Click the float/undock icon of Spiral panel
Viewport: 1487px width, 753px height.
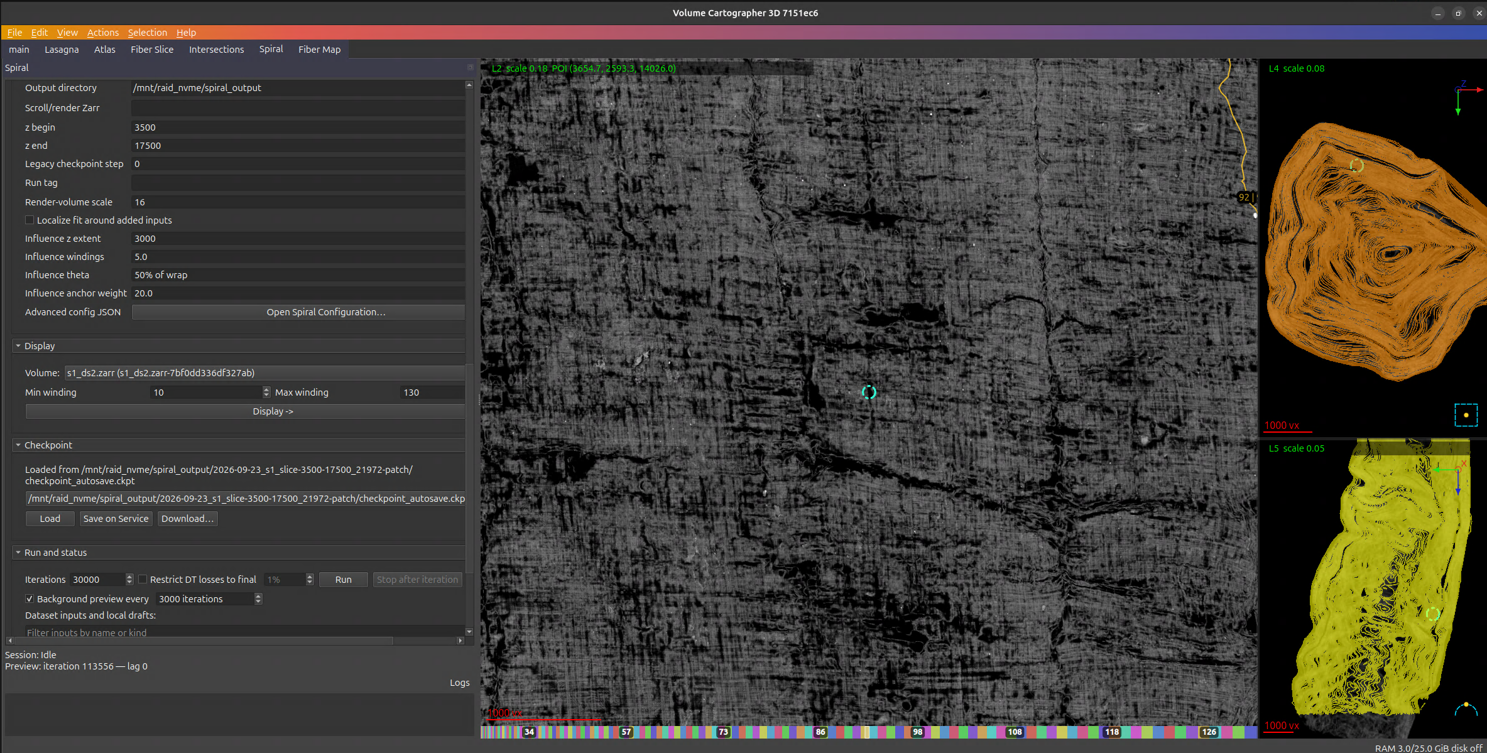[x=470, y=67]
